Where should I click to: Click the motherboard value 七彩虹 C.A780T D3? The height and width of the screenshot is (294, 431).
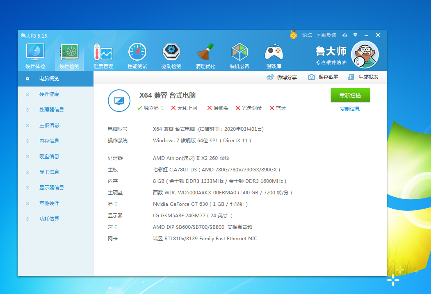click(217, 170)
